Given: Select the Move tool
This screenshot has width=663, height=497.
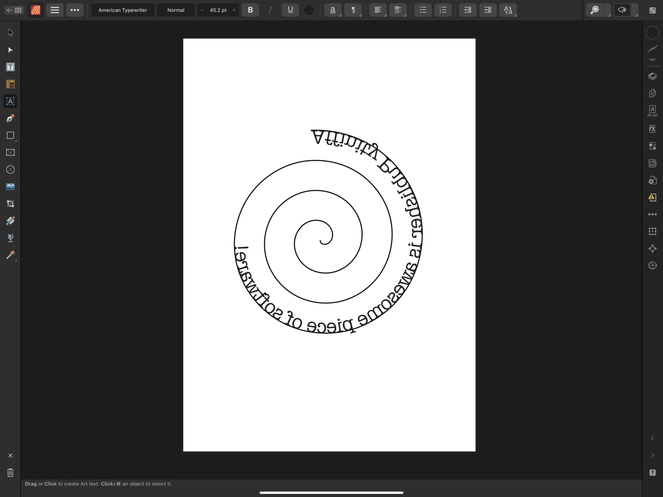Looking at the screenshot, I should [10, 32].
